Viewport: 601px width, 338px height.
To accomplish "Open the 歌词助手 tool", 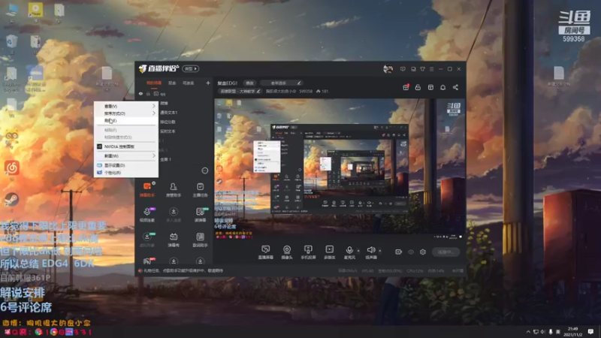I will point(200,240).
